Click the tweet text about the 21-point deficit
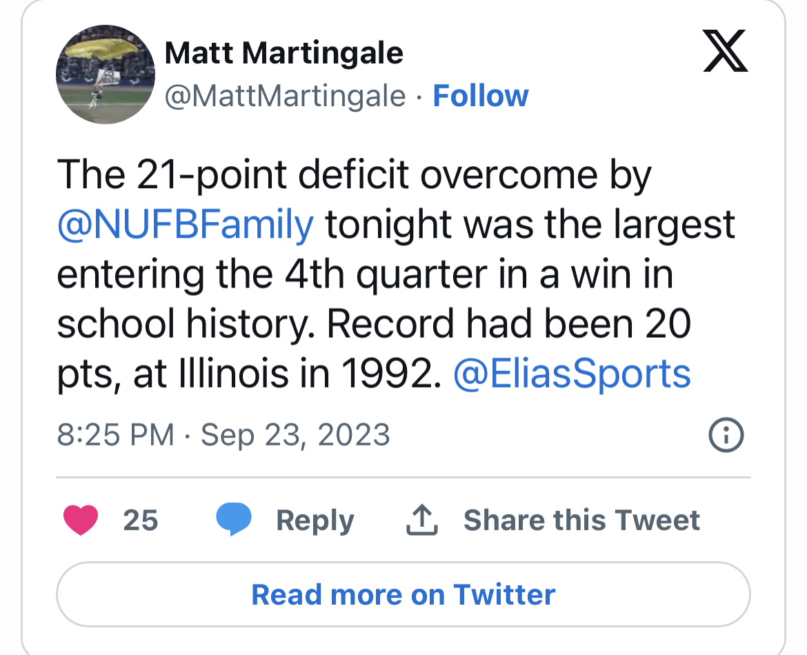 coord(354,176)
